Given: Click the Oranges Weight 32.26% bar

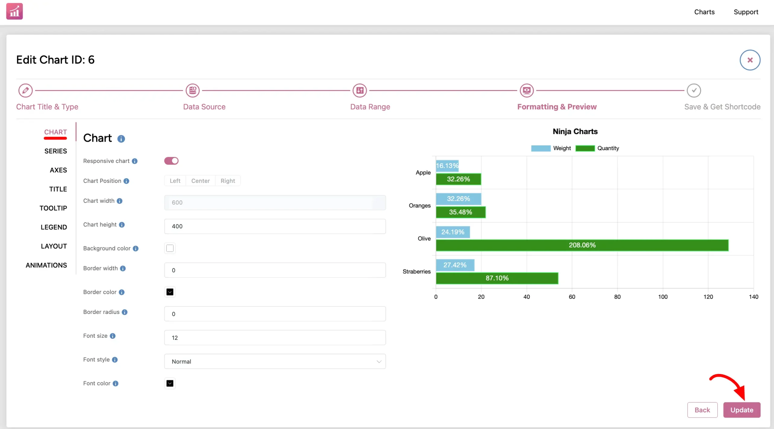Looking at the screenshot, I should [x=458, y=199].
